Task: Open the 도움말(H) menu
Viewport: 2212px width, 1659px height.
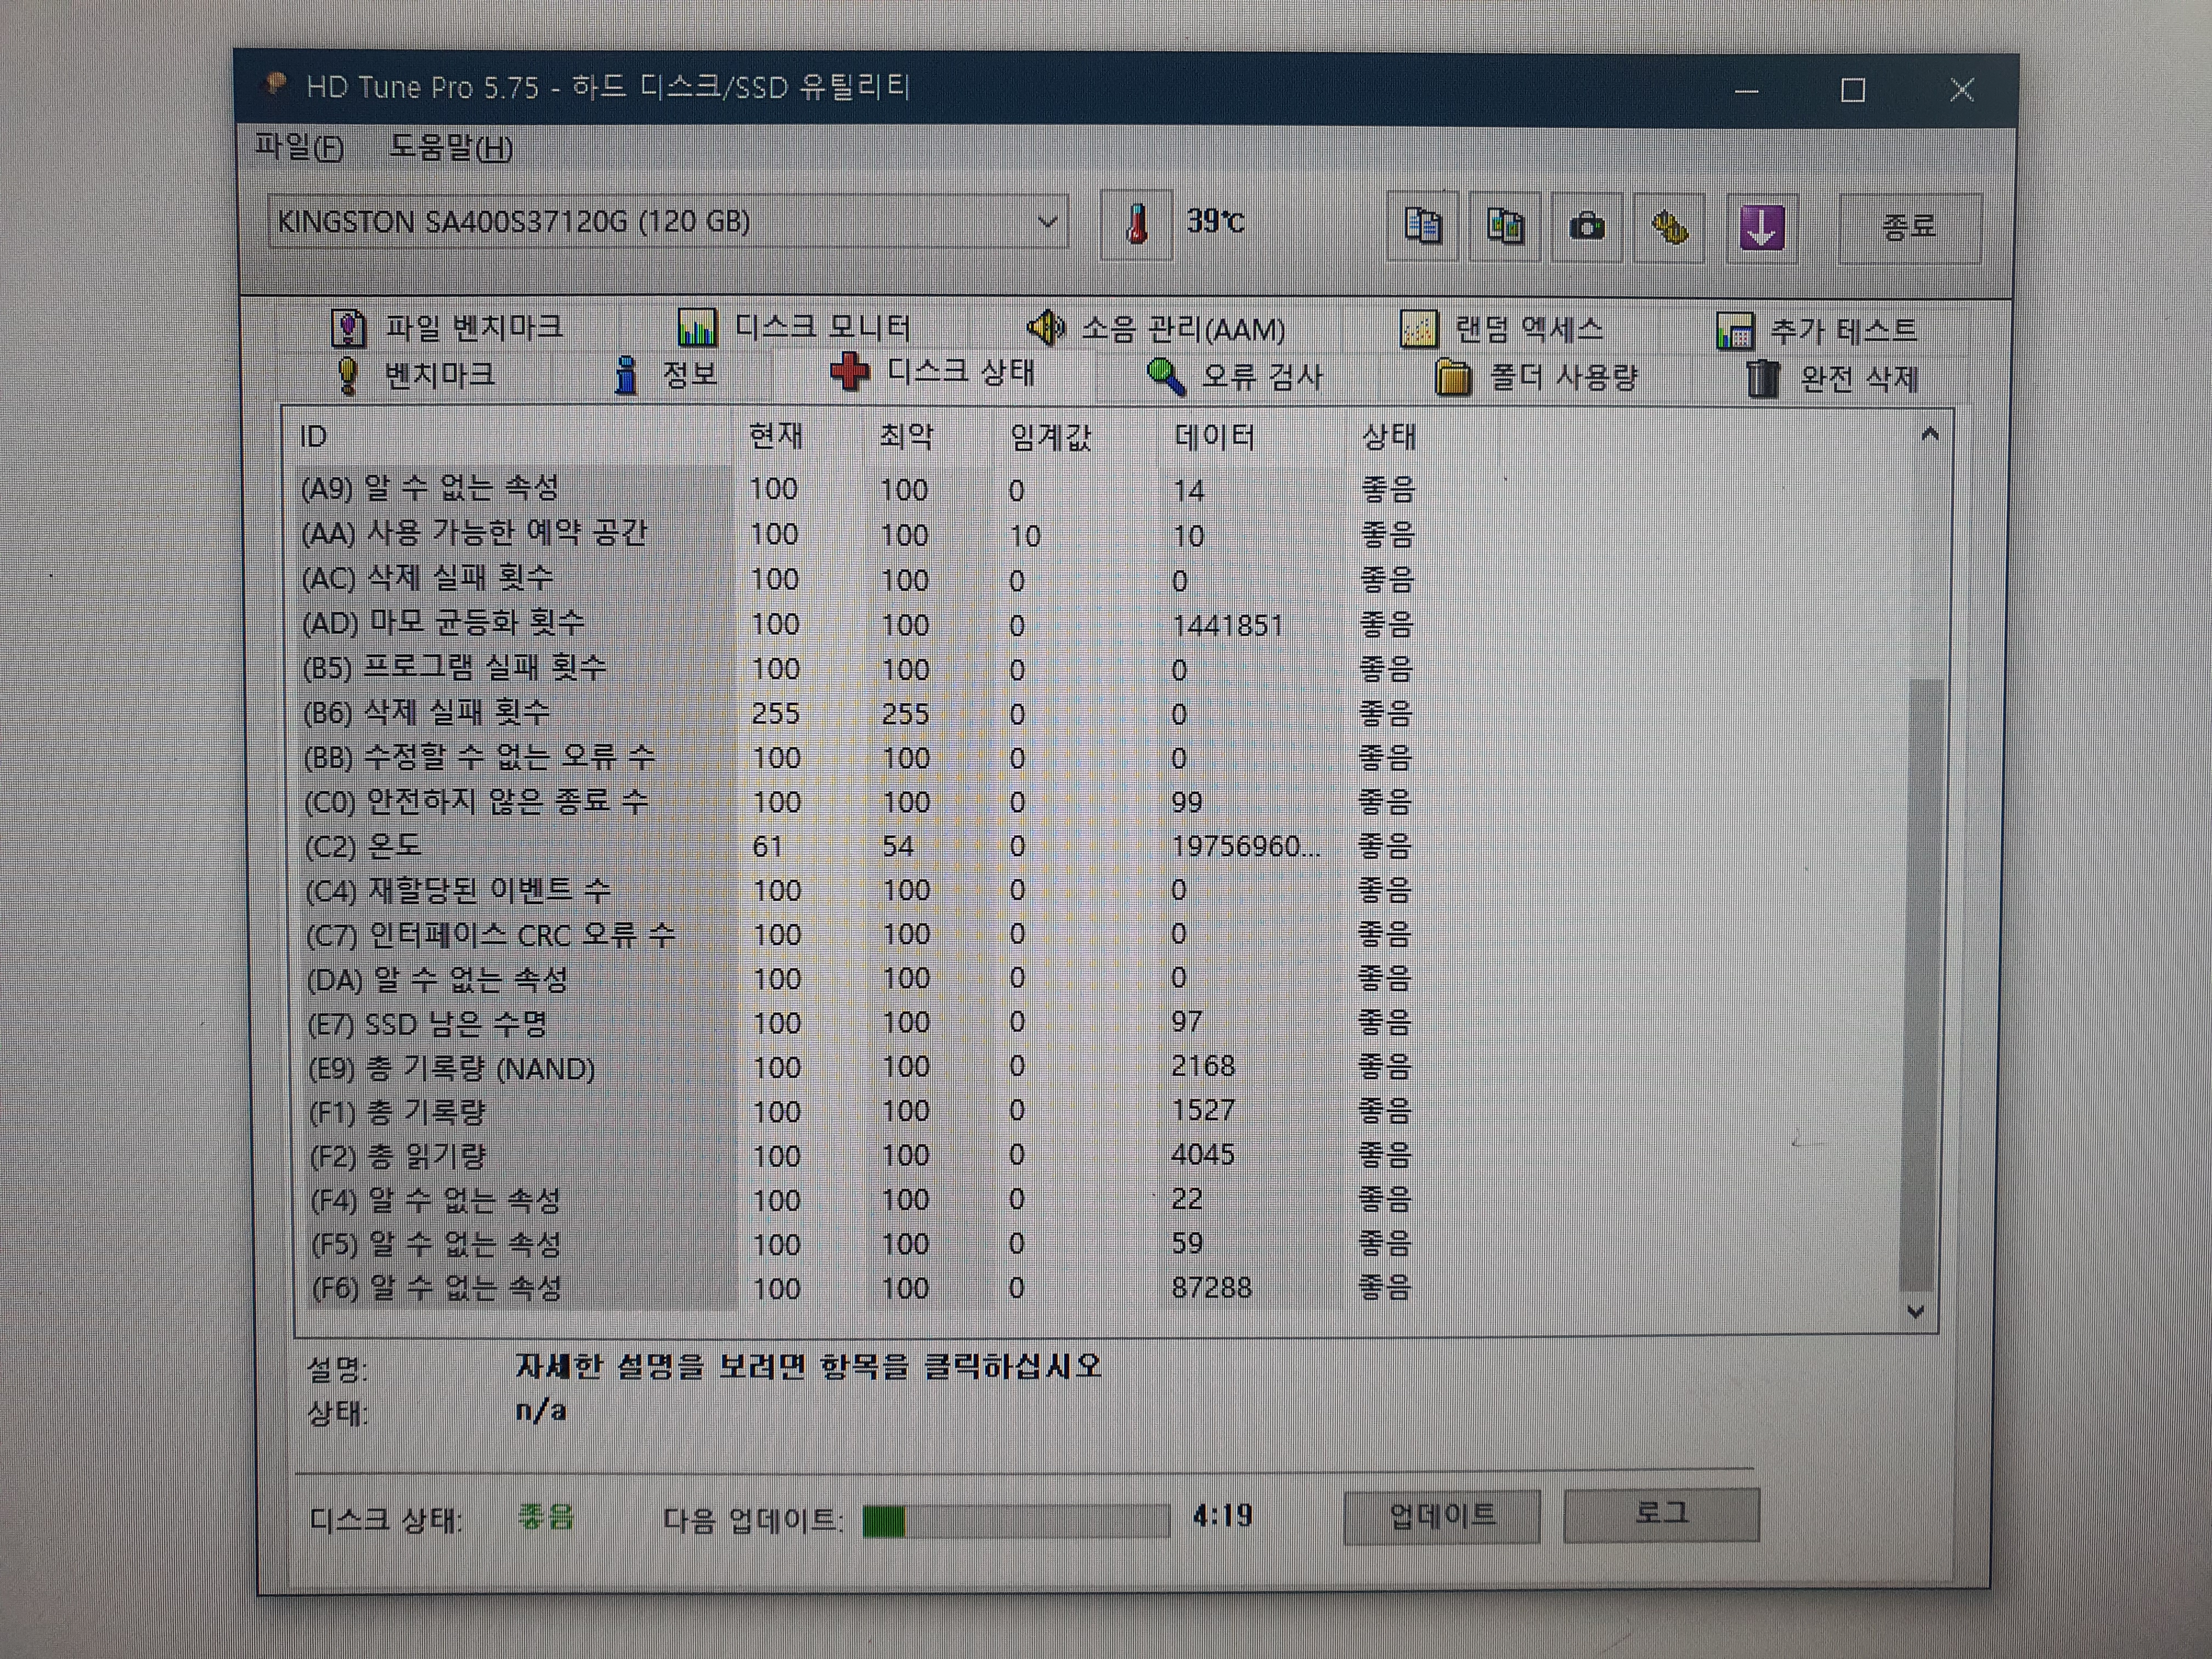Action: pyautogui.click(x=451, y=149)
